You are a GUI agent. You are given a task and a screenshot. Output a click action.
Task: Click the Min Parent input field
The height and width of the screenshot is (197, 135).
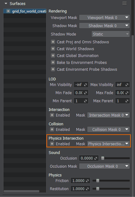[x=81, y=101]
